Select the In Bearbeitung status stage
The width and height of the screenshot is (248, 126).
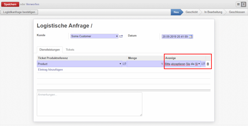coord(213,12)
